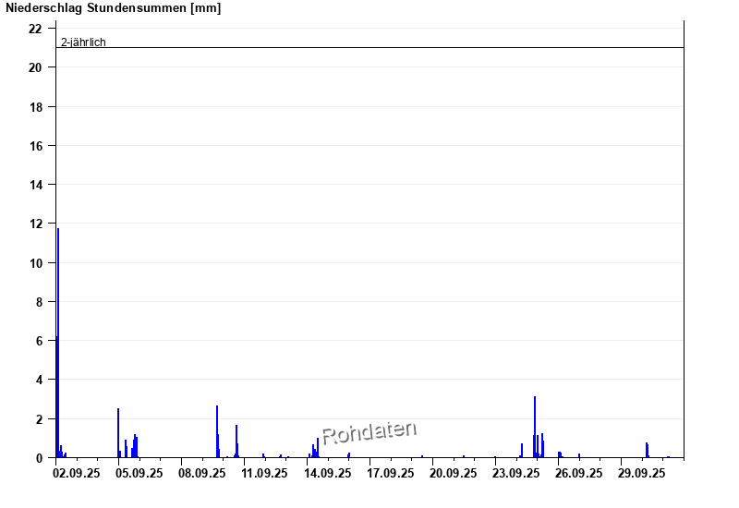Screen dimensions: 739x508
Task: Select the 29.09.25 date label
Action: (x=642, y=473)
